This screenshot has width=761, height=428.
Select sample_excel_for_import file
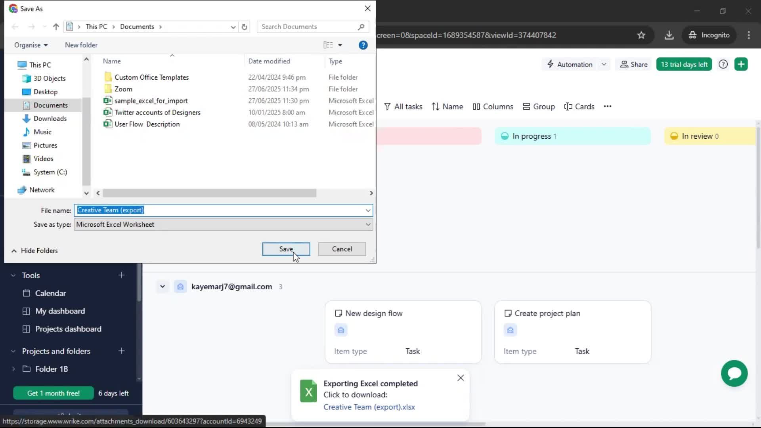point(151,101)
